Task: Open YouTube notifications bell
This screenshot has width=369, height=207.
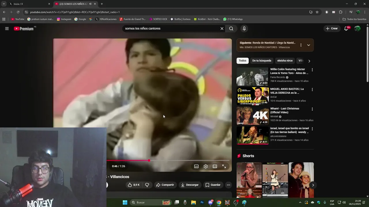Action: point(347,28)
